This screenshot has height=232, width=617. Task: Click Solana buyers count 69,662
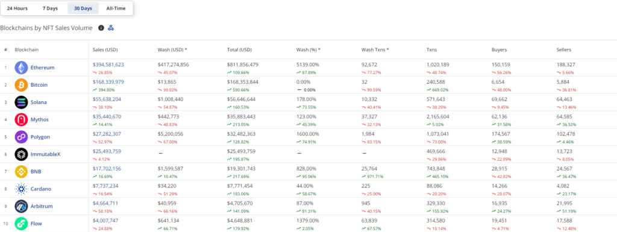(500, 99)
